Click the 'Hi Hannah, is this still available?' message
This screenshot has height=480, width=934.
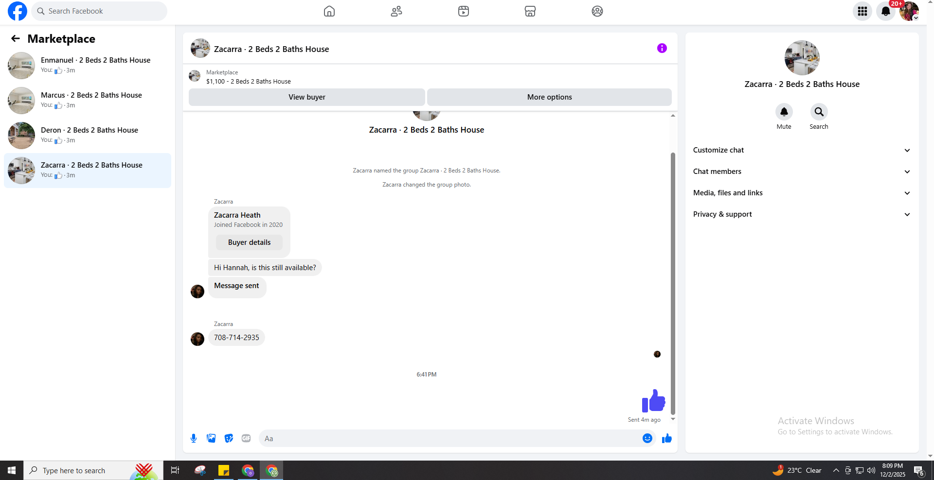pos(265,268)
